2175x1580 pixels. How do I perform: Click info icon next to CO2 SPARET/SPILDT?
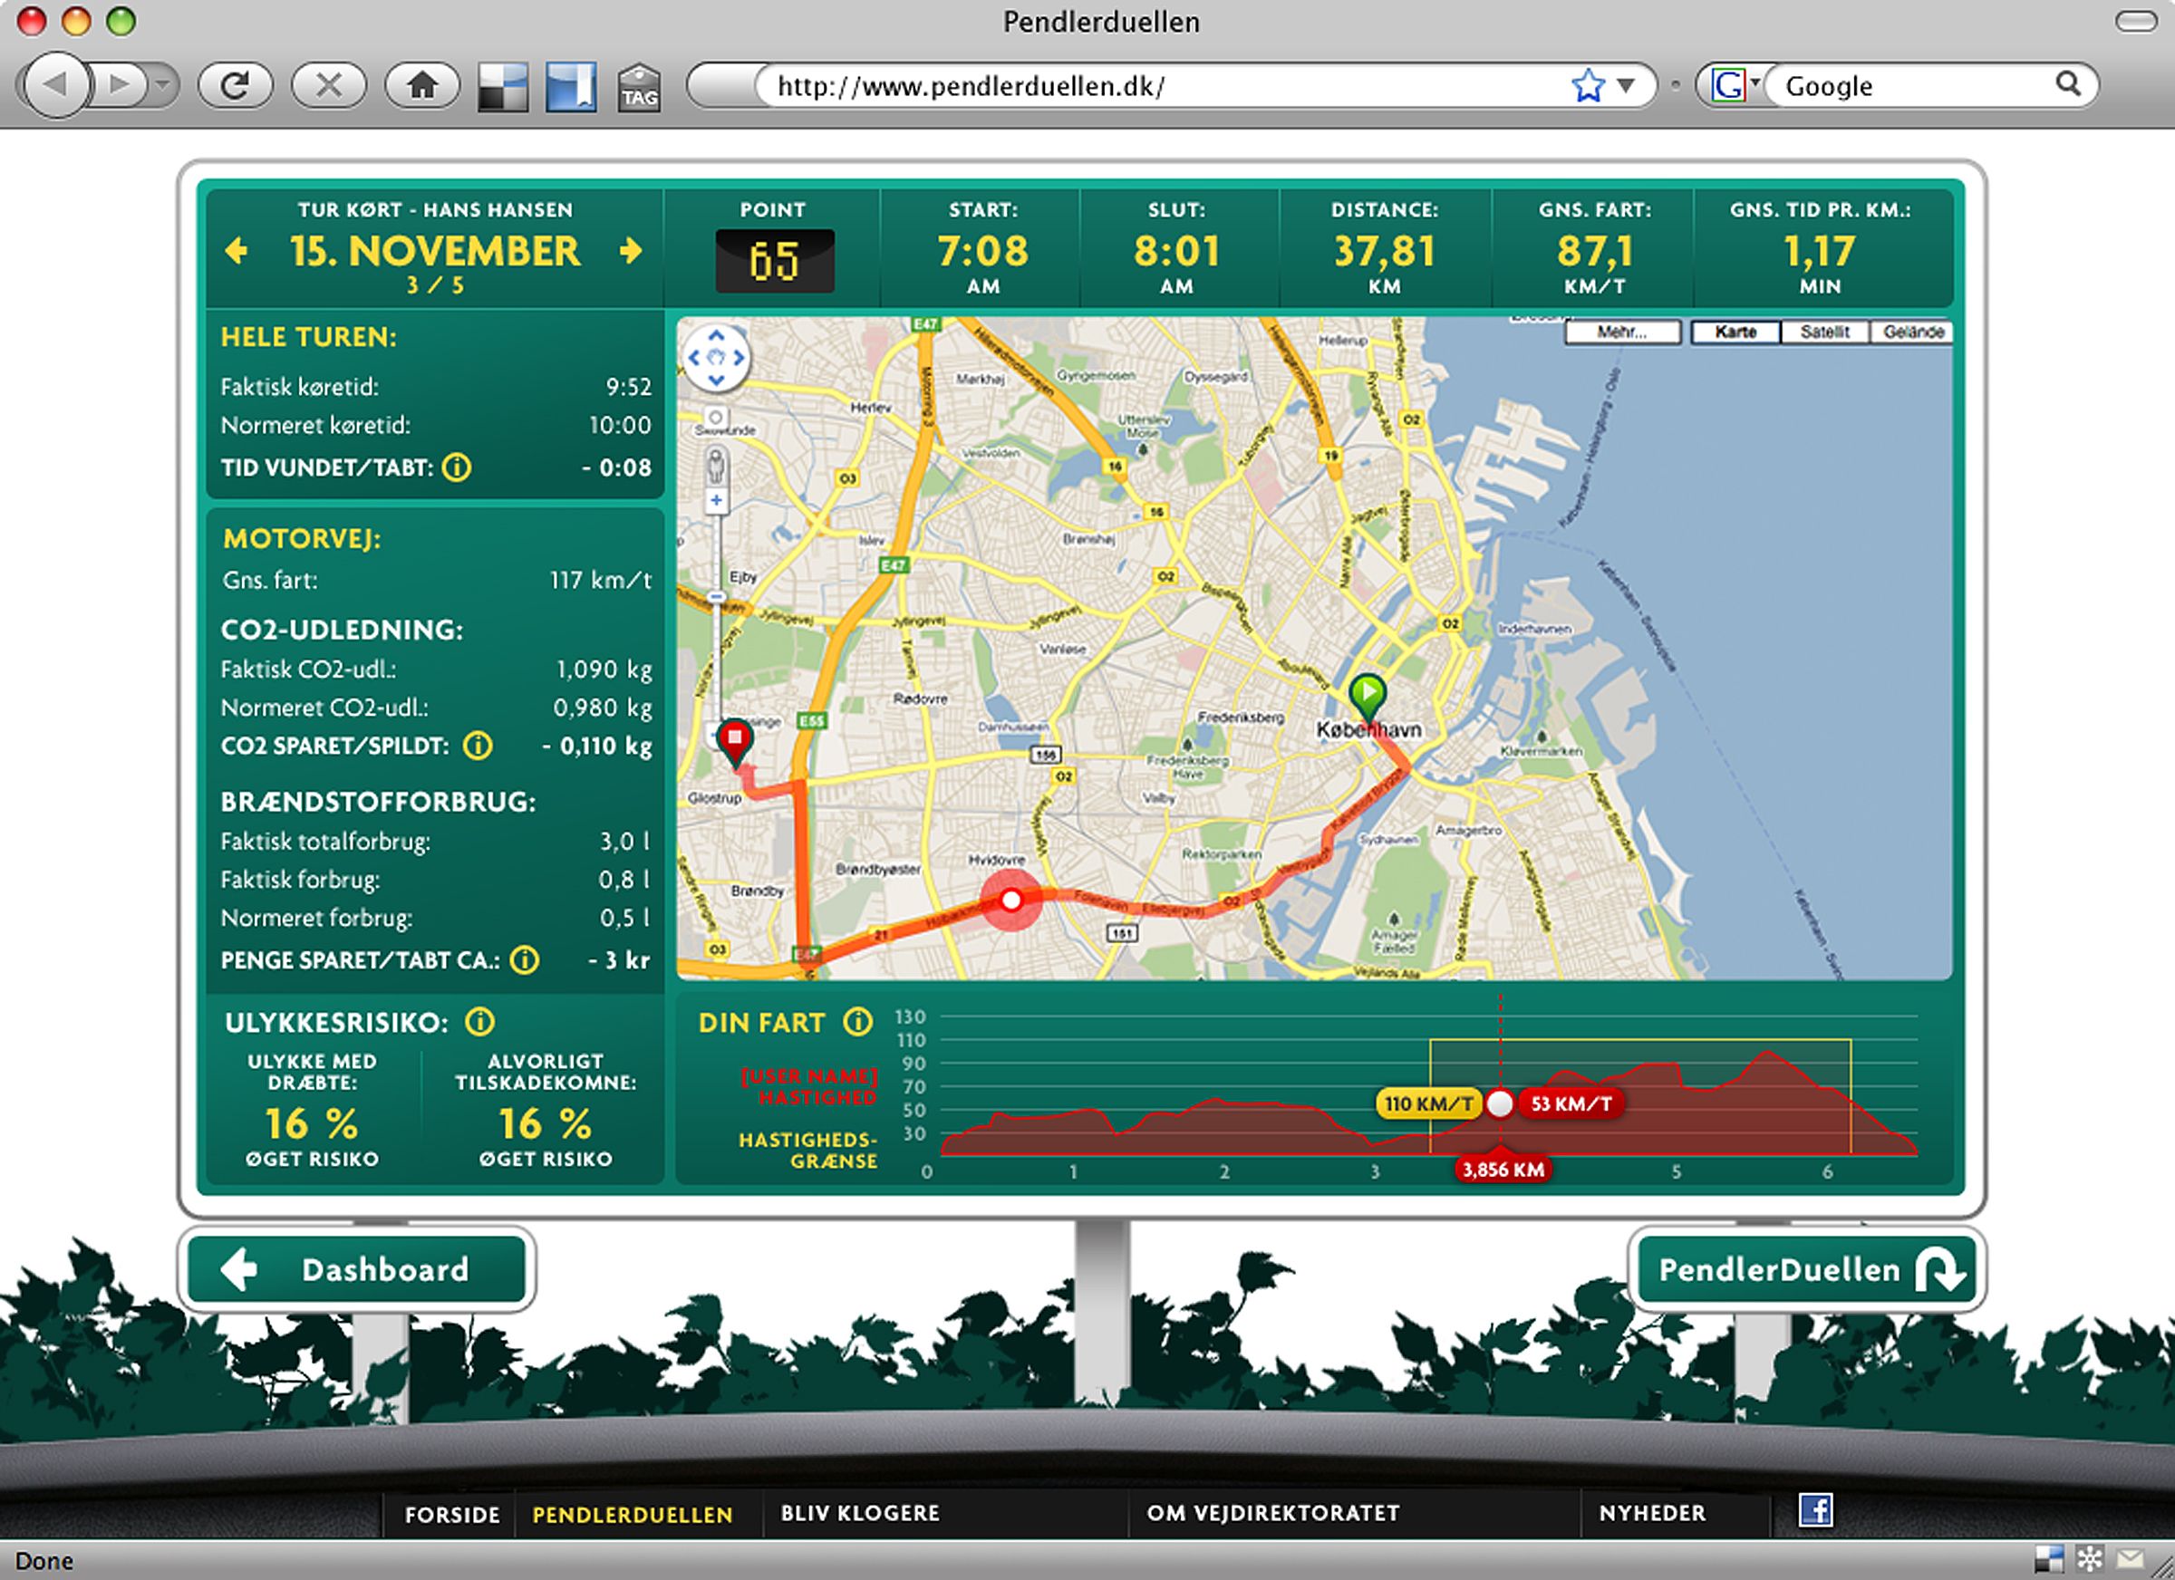478,746
